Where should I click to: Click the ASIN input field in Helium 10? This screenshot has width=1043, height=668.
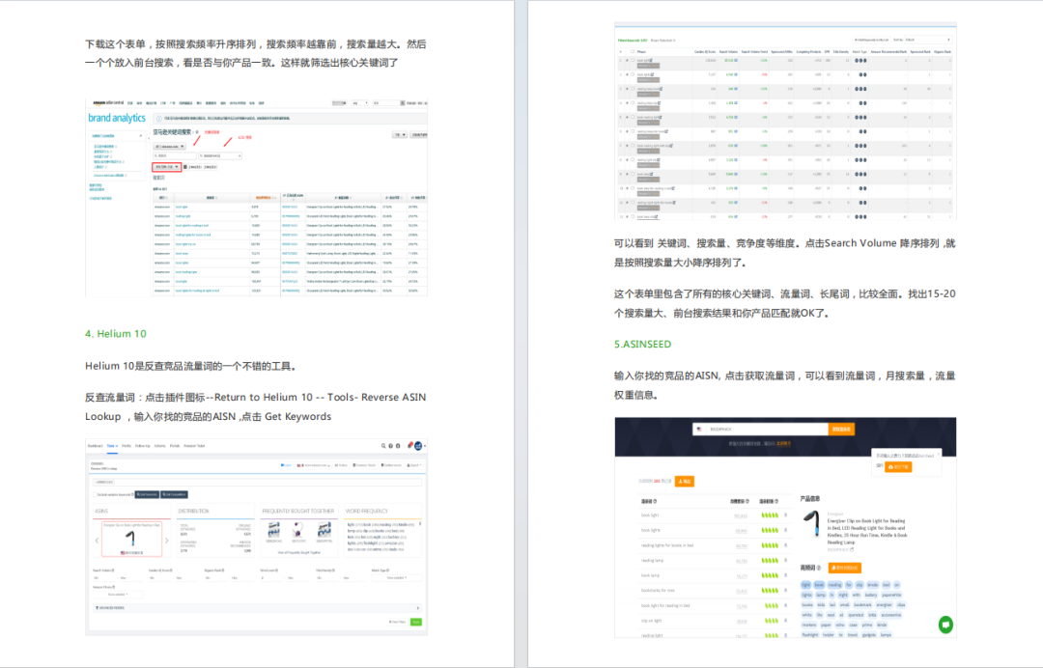257,482
